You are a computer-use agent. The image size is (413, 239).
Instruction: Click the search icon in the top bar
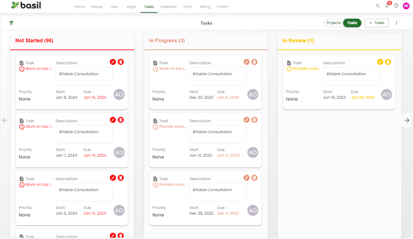click(x=378, y=6)
